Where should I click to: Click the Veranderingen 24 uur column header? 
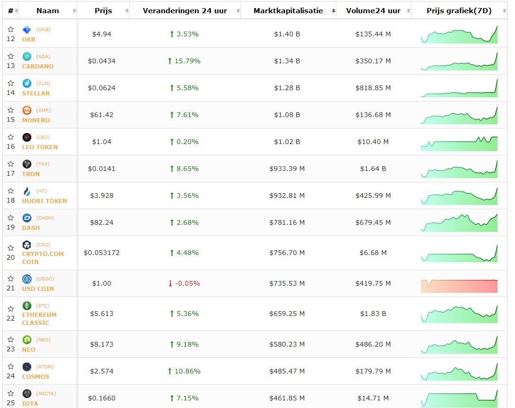coord(184,11)
